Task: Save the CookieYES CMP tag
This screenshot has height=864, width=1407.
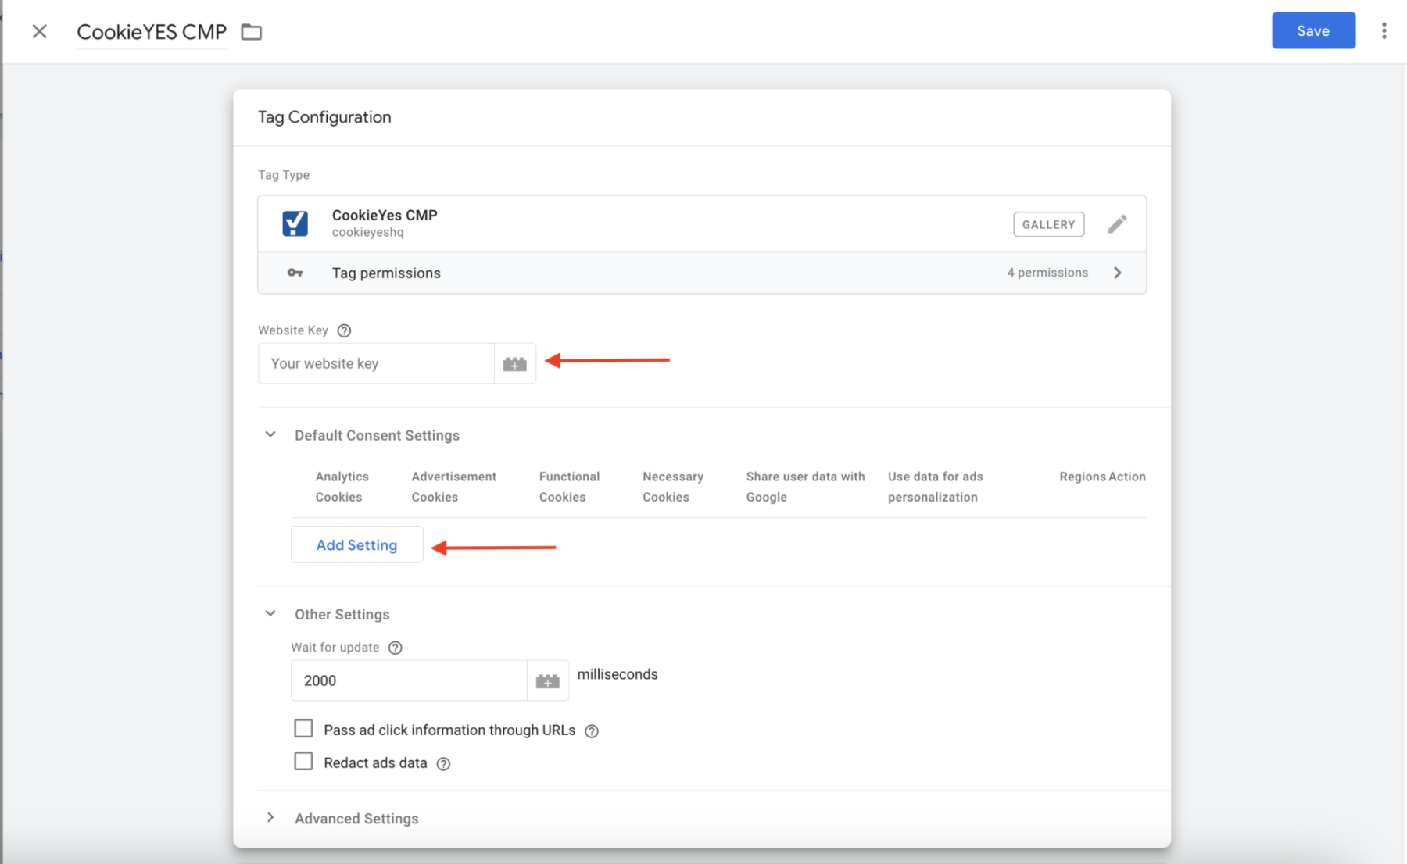Action: click(x=1313, y=30)
